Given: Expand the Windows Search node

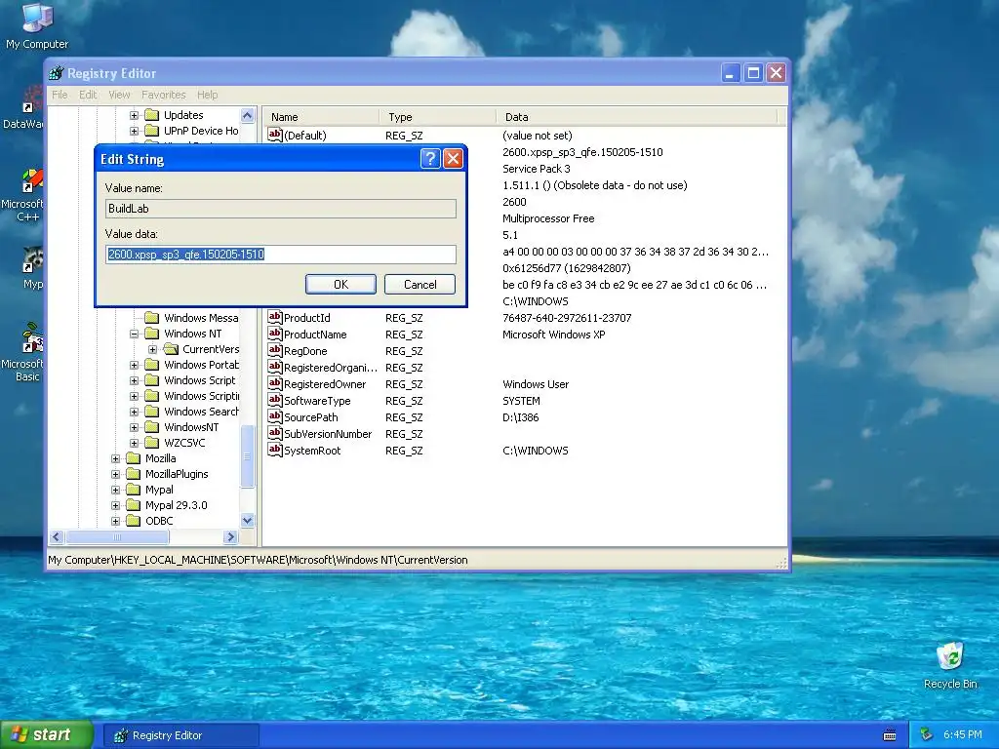Looking at the screenshot, I should pyautogui.click(x=134, y=412).
